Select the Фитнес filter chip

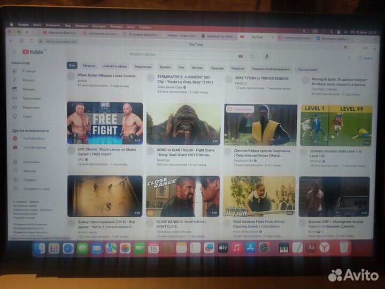click(197, 68)
